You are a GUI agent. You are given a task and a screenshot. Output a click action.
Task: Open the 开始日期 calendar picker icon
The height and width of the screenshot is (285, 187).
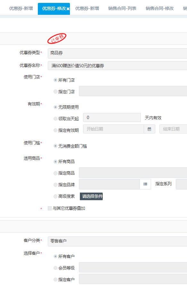149,129
